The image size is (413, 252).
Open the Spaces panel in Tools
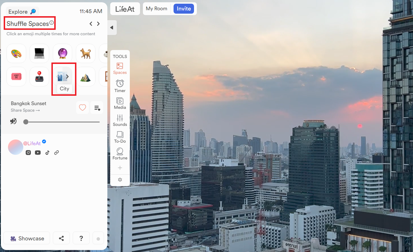(x=120, y=69)
